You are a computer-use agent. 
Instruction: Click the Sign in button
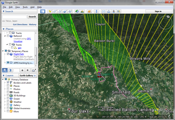(x=157, y=11)
